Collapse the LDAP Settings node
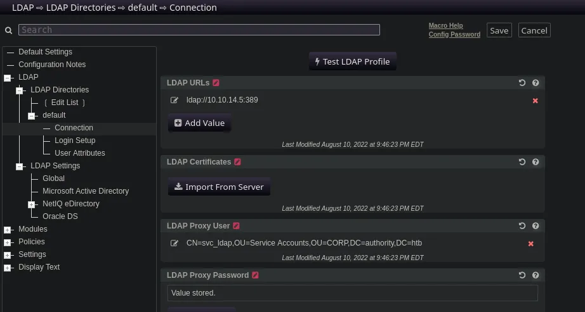 tap(20, 166)
